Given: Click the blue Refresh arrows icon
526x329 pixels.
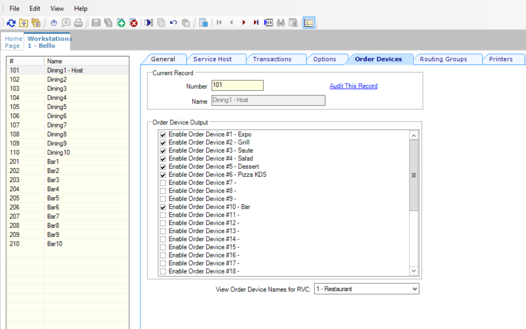Looking at the screenshot, I should tap(11, 23).
